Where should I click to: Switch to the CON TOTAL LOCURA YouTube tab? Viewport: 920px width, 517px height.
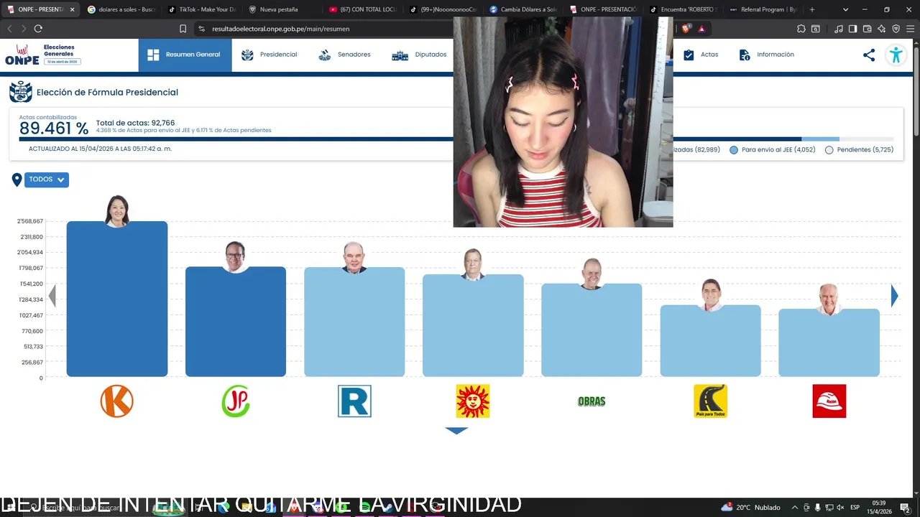tap(362, 9)
